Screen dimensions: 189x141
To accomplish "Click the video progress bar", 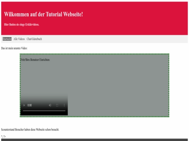I will (x=44, y=111).
